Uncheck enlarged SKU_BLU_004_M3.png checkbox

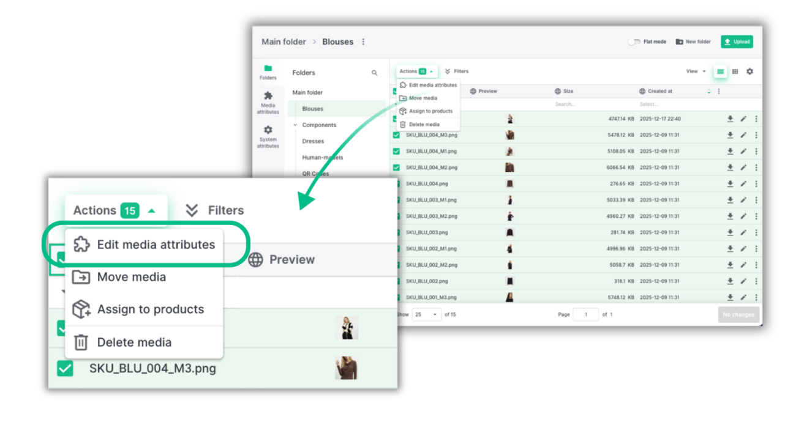pos(65,368)
